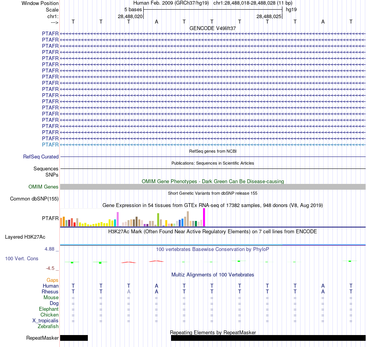Select the Elephant alignment row label
This screenshot has width=366, height=347.
[49, 309]
